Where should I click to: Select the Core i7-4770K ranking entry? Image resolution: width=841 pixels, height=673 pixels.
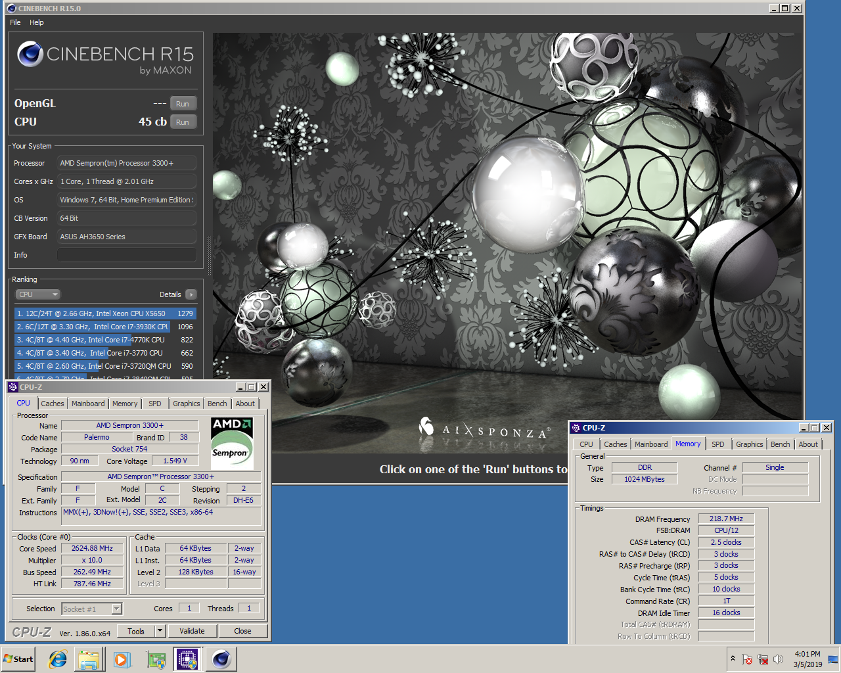pos(105,340)
